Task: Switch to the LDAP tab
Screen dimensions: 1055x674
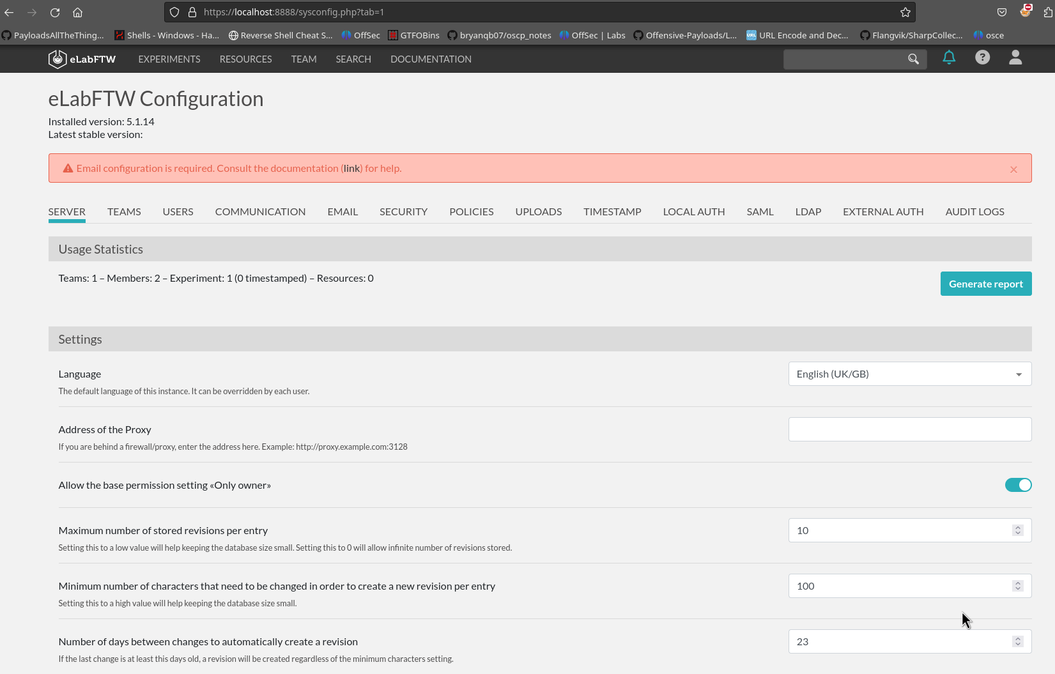Action: click(x=808, y=211)
